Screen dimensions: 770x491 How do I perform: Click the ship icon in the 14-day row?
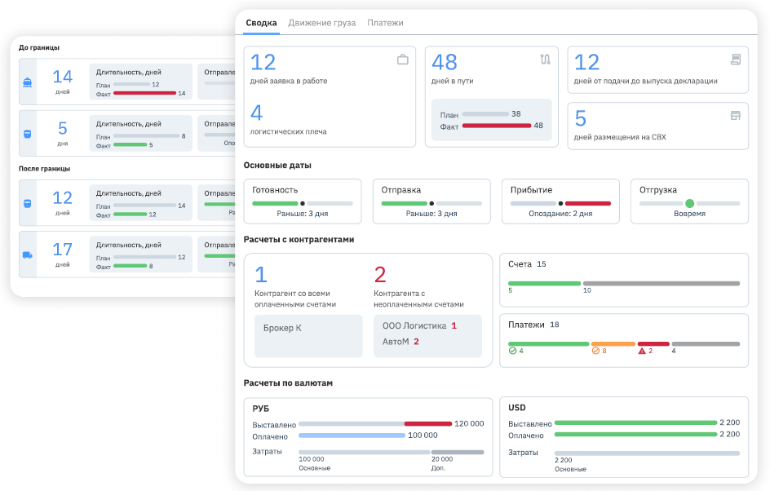pyautogui.click(x=28, y=82)
